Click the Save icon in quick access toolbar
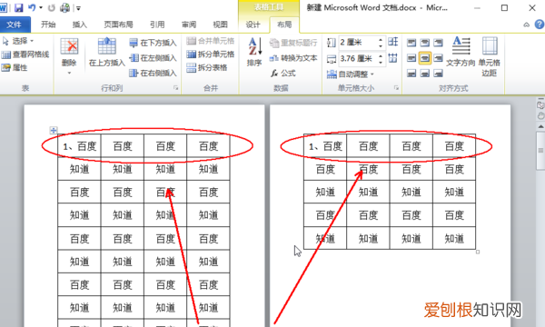Image resolution: width=545 pixels, height=327 pixels. click(18, 7)
